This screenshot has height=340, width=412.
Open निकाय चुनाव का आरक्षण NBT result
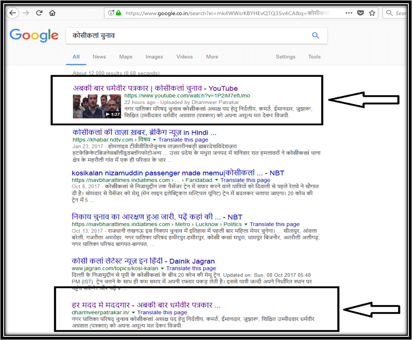pos(157,217)
